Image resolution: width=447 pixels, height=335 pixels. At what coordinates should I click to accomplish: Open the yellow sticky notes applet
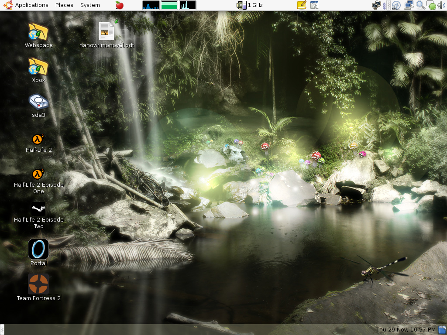click(302, 5)
